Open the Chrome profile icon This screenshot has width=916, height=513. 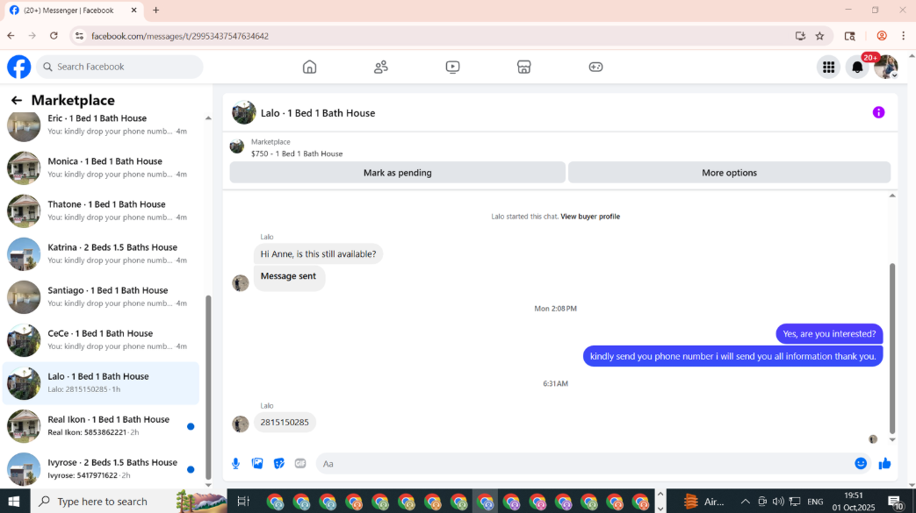pos(882,36)
